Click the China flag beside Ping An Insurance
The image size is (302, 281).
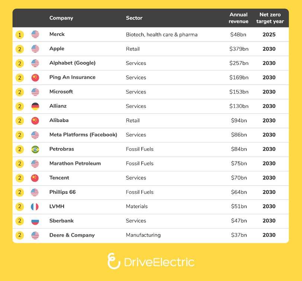click(x=35, y=78)
